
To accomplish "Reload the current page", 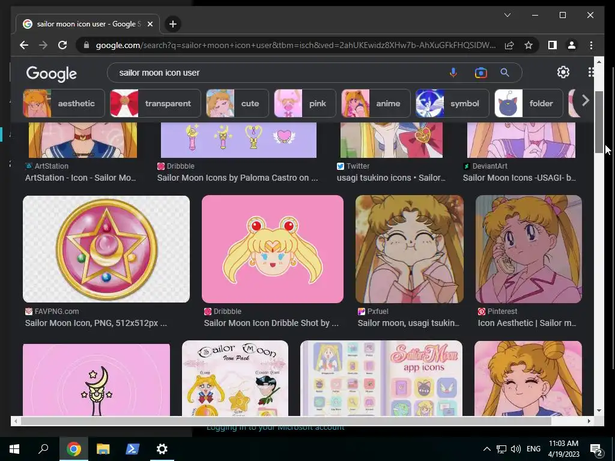I will [62, 45].
